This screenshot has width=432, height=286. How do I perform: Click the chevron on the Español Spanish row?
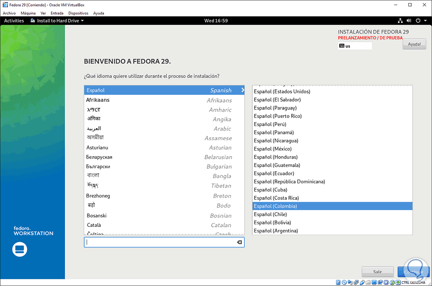pos(242,90)
